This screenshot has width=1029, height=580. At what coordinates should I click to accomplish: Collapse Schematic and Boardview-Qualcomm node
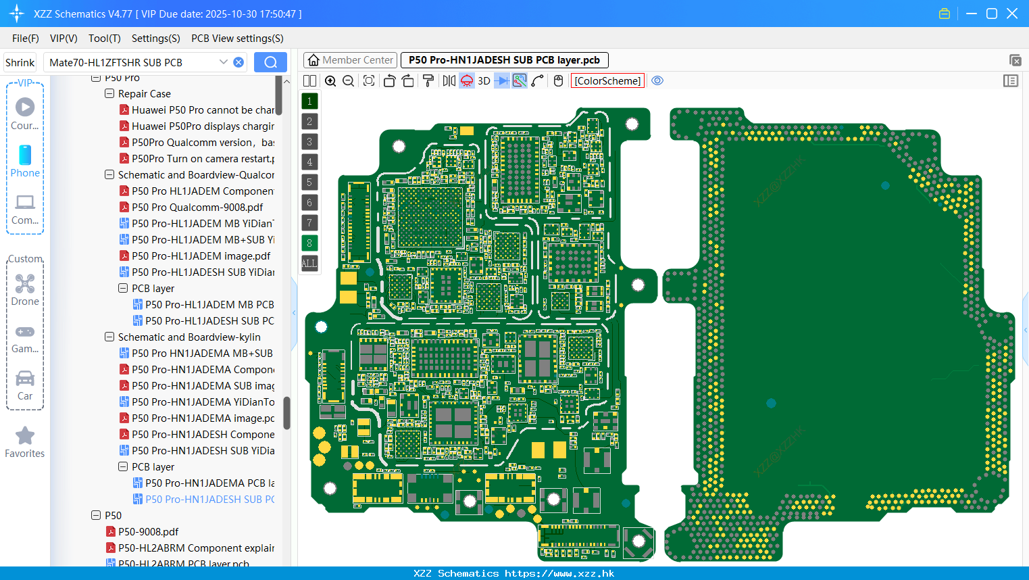[x=109, y=175]
